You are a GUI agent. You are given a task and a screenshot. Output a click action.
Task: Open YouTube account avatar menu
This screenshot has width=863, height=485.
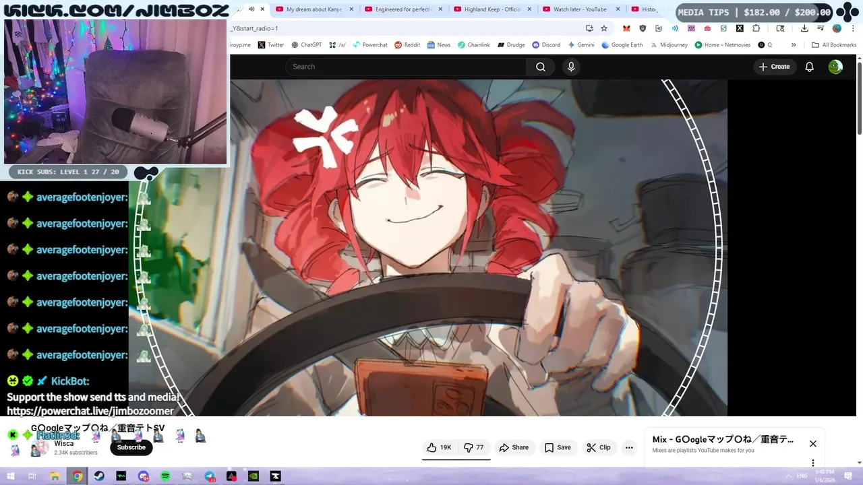click(x=835, y=67)
